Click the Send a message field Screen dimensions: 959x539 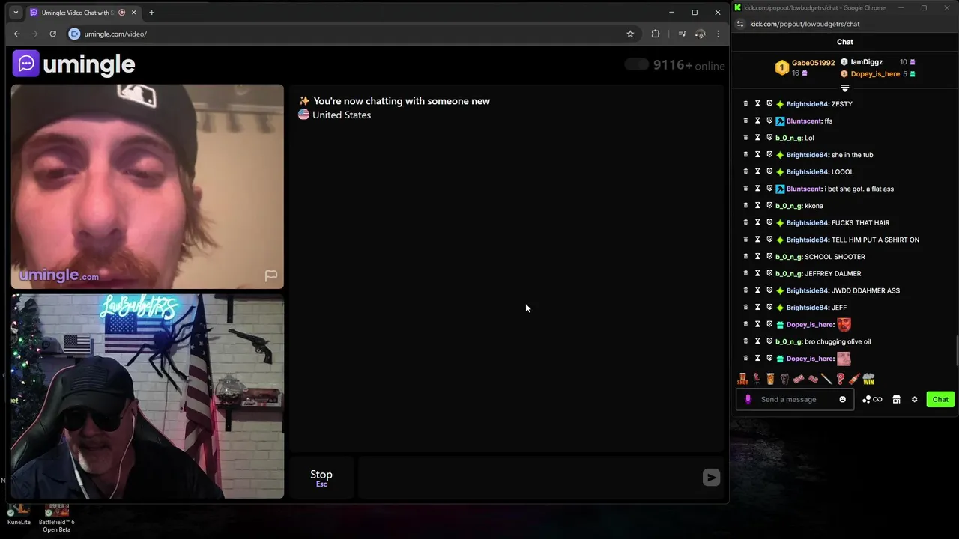point(794,399)
